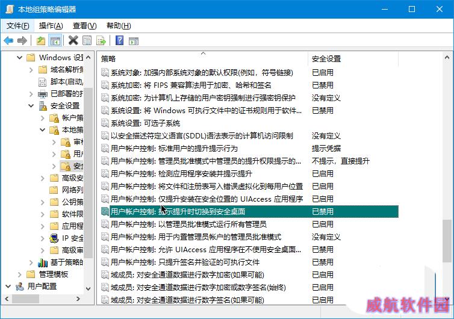Collapse the 用户配置 tree node

[7, 286]
